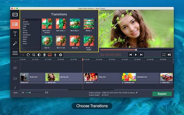Select the Titles tool icon
The image size is (184, 115).
(15, 34)
